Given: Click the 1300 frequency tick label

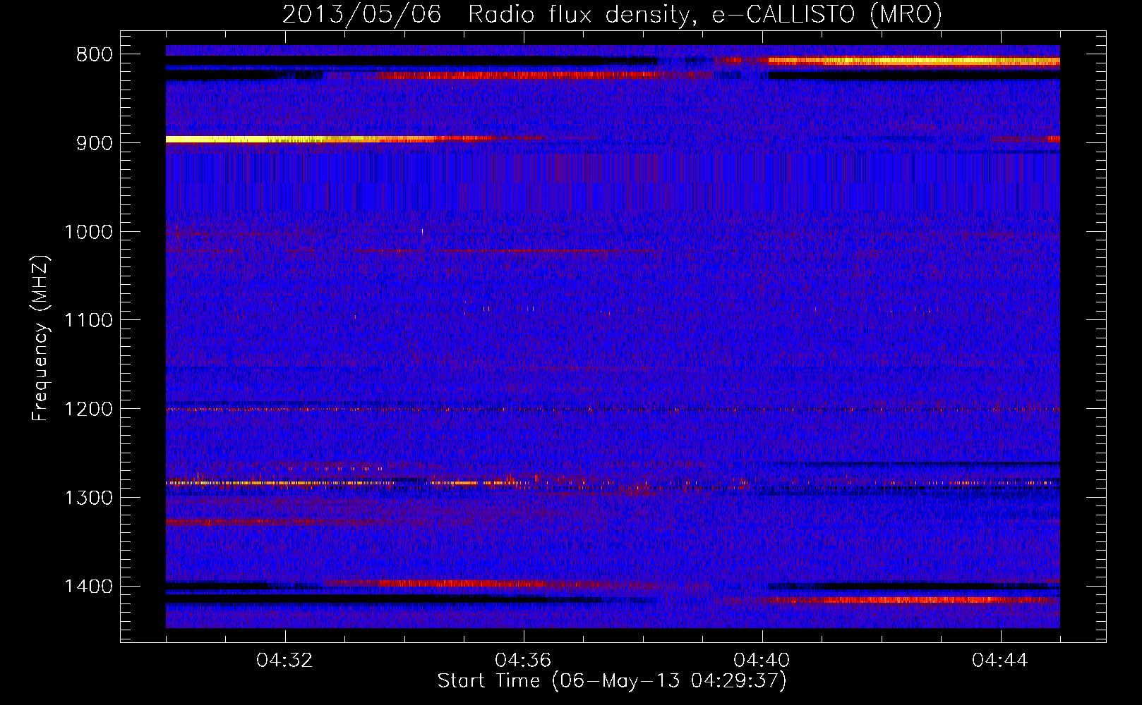Looking at the screenshot, I should [88, 498].
